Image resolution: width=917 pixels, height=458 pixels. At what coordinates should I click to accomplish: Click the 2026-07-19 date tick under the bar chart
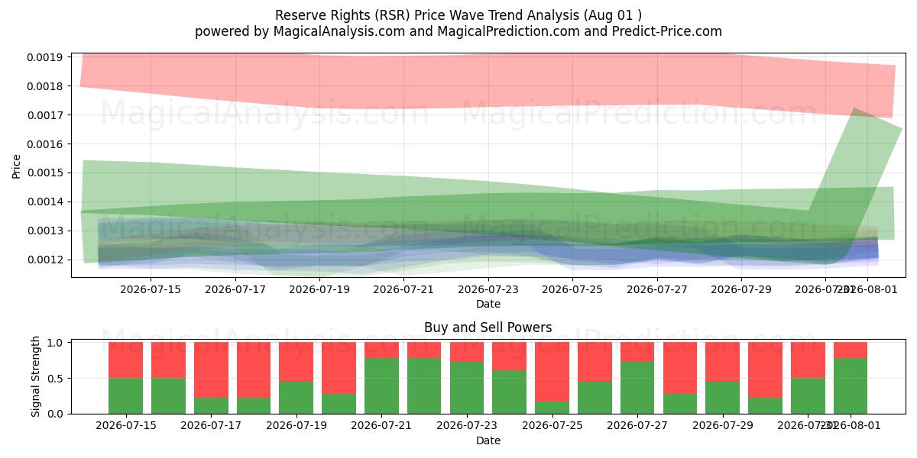[296, 426]
